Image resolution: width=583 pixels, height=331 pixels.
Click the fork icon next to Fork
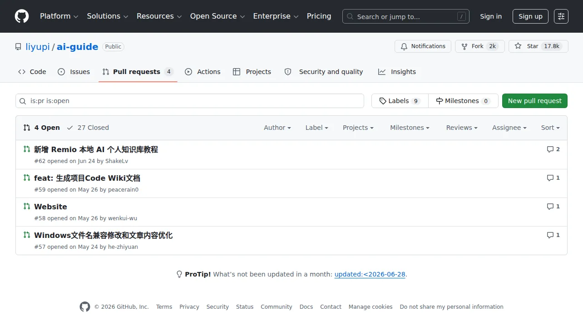point(464,46)
